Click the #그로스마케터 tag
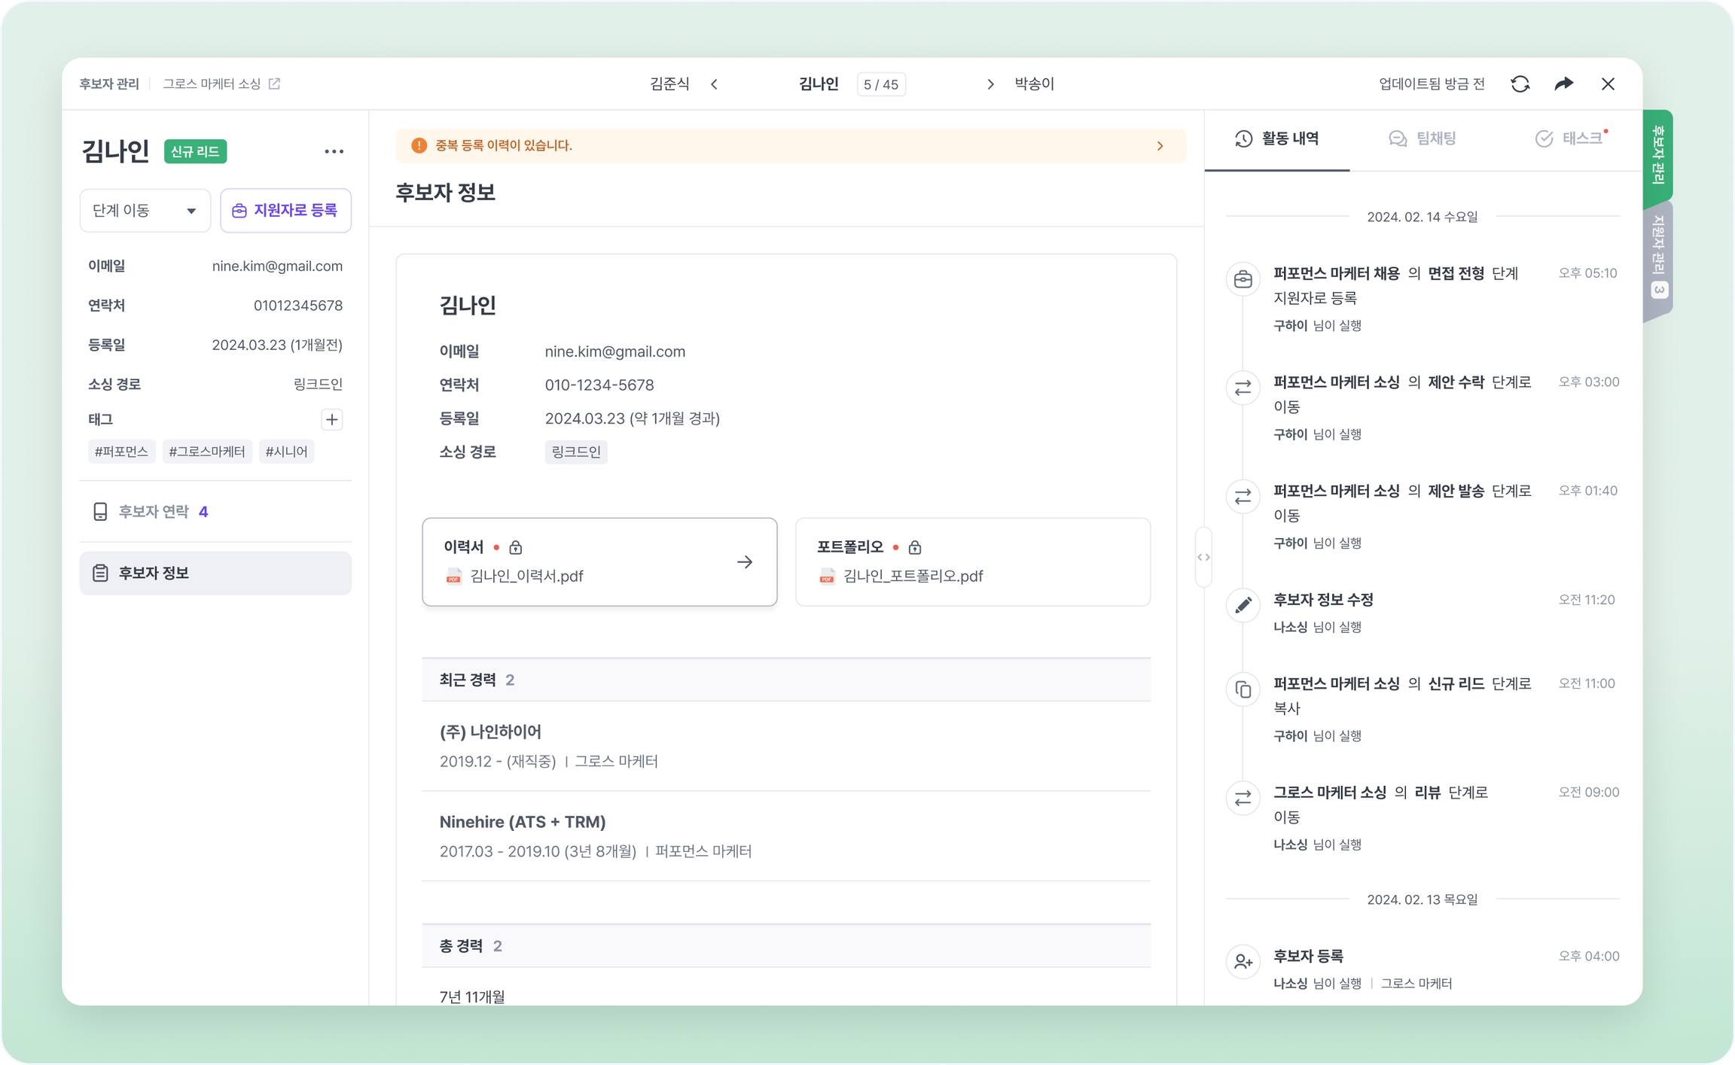The width and height of the screenshot is (1735, 1065). (x=206, y=452)
